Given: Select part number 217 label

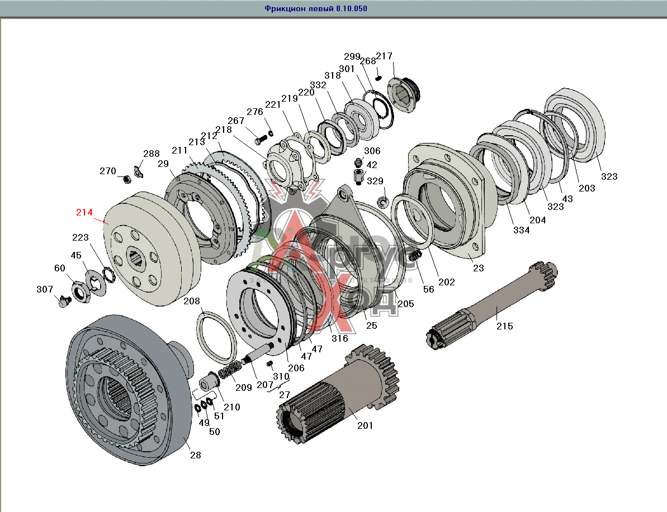Looking at the screenshot, I should pos(384,56).
